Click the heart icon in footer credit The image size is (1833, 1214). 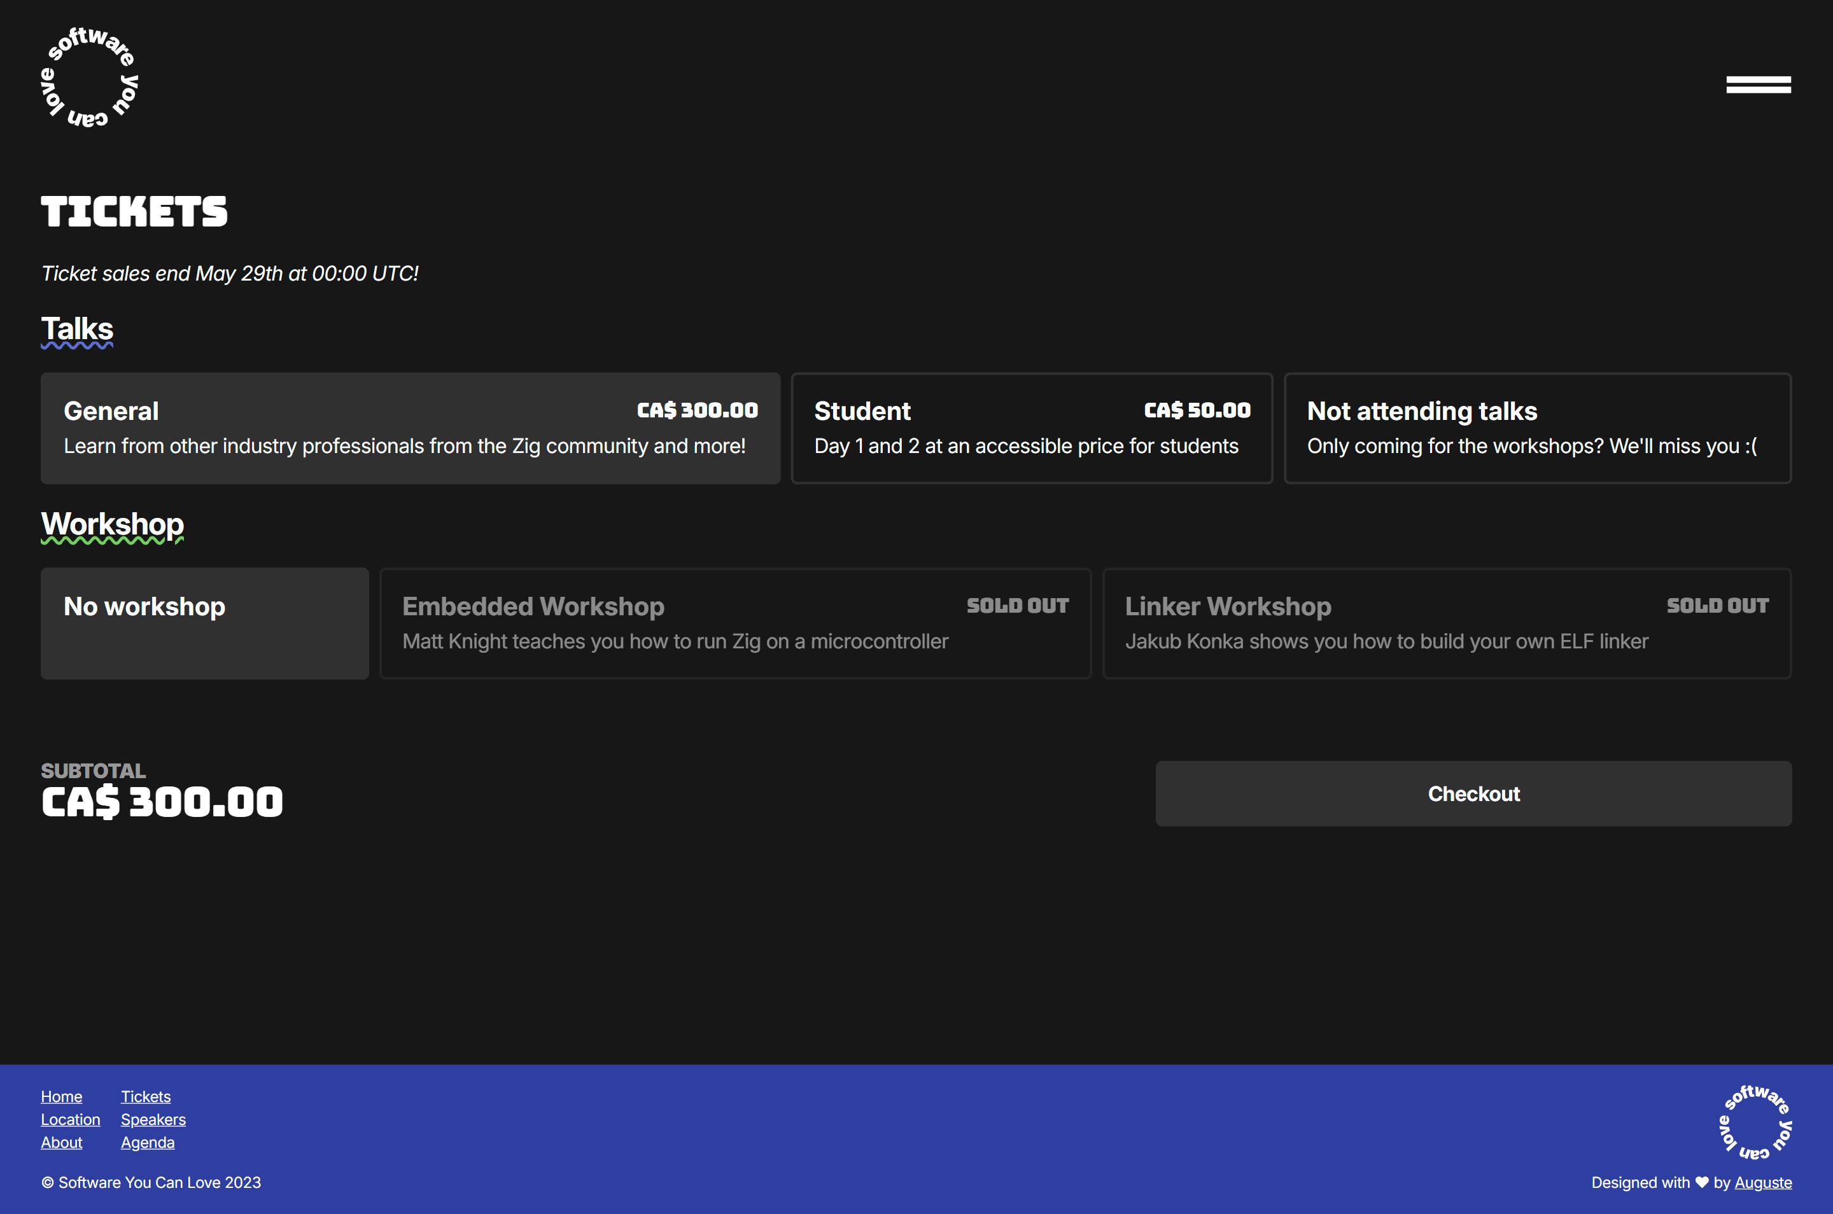[1701, 1182]
